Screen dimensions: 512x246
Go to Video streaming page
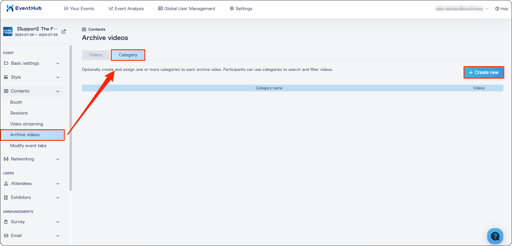[x=26, y=124]
